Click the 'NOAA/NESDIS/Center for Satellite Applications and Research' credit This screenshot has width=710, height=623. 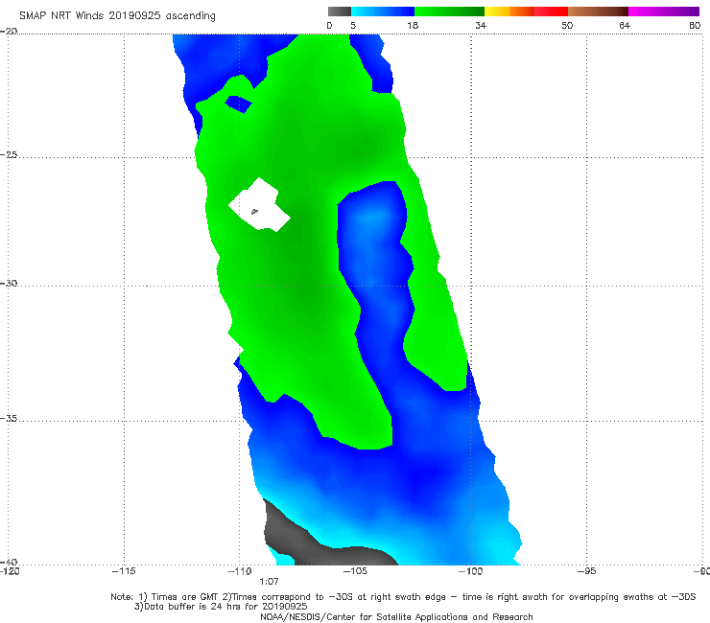coord(396,617)
